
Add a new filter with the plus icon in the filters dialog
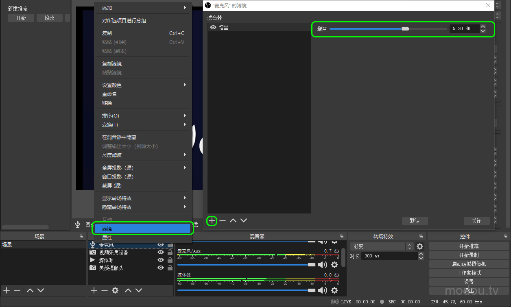coord(212,220)
